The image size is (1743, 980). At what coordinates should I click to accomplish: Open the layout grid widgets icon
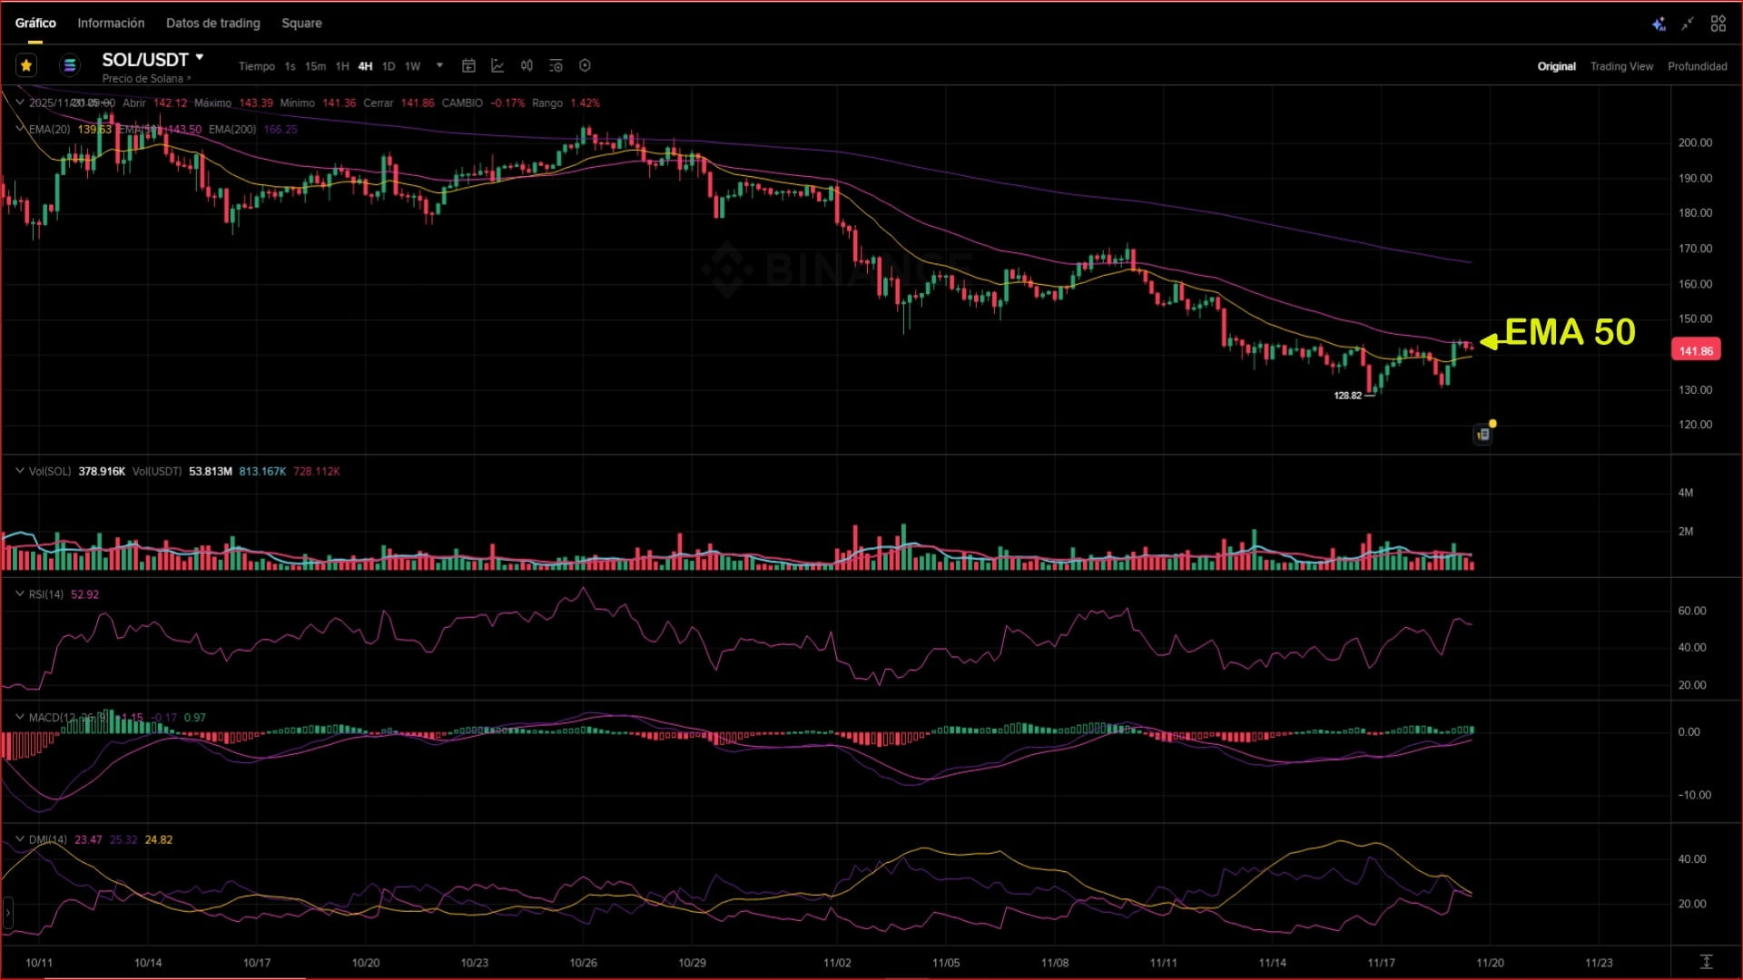click(x=1718, y=24)
